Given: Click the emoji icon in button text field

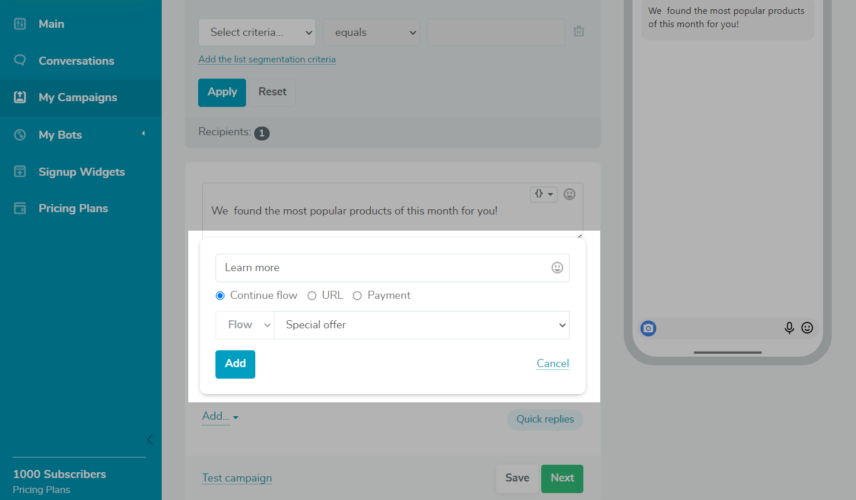Looking at the screenshot, I should click(x=557, y=268).
